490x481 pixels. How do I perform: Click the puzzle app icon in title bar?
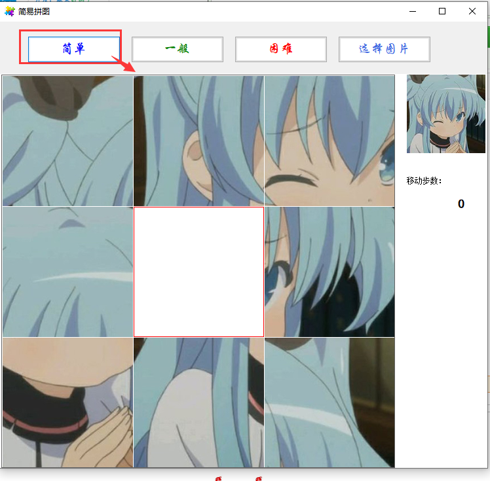[9, 11]
